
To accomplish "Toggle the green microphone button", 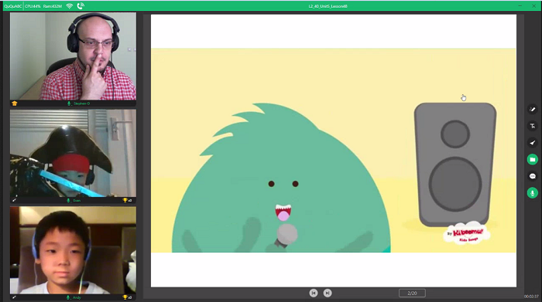I will 533,193.
